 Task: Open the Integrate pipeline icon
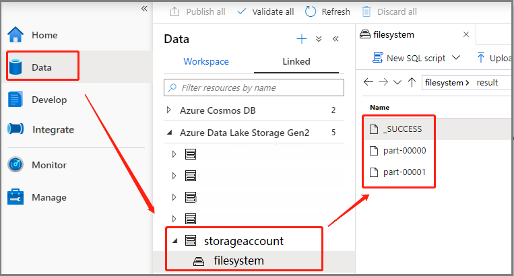pos(15,129)
